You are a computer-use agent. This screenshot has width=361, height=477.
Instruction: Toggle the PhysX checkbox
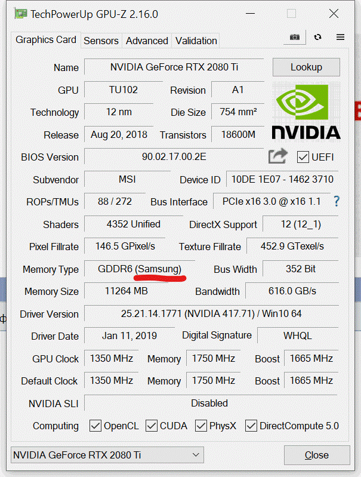click(201, 426)
